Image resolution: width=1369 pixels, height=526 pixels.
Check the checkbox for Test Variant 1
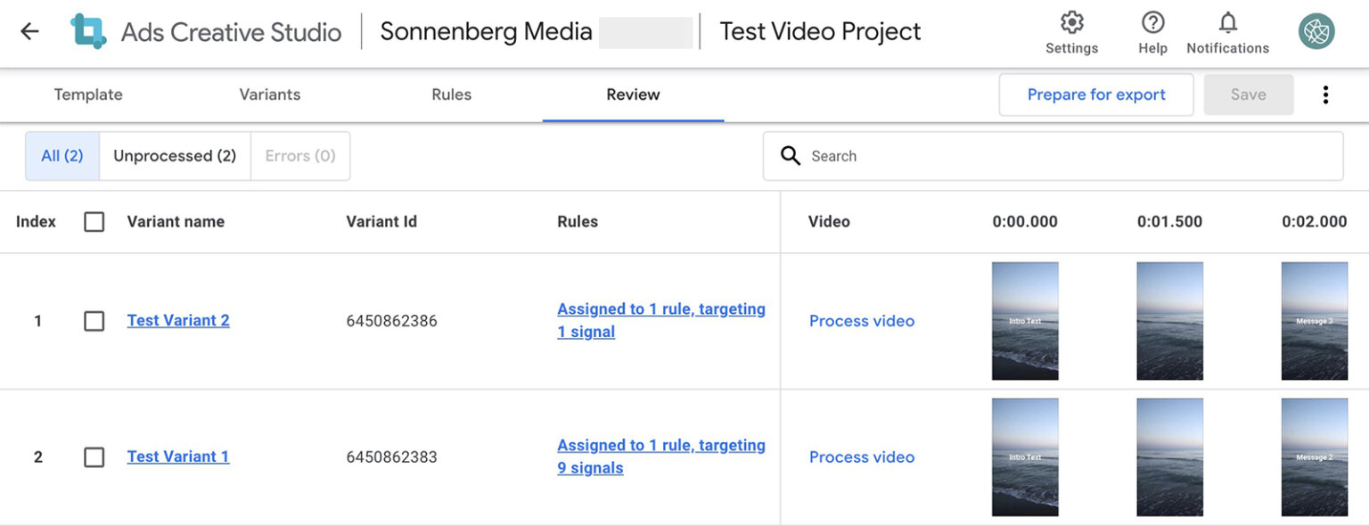(x=94, y=456)
